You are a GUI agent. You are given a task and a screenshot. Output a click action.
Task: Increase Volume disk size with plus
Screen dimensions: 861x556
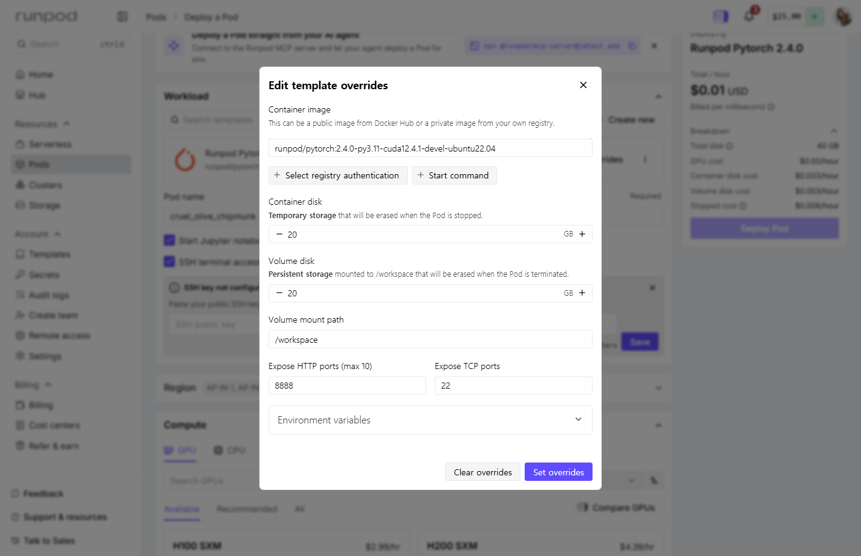click(x=582, y=293)
